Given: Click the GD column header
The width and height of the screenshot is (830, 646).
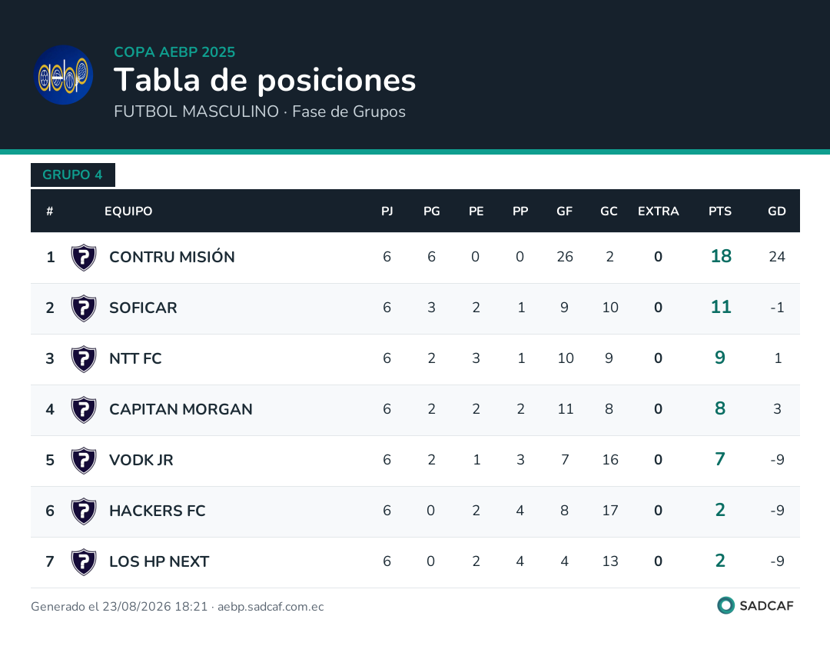Looking at the screenshot, I should coord(776,211).
